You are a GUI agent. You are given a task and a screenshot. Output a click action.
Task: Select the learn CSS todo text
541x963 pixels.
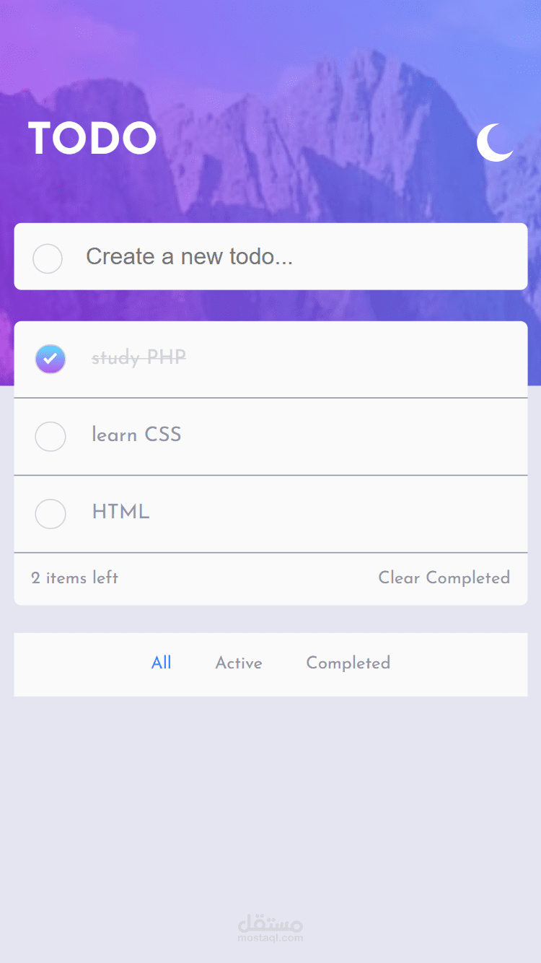[x=136, y=435]
